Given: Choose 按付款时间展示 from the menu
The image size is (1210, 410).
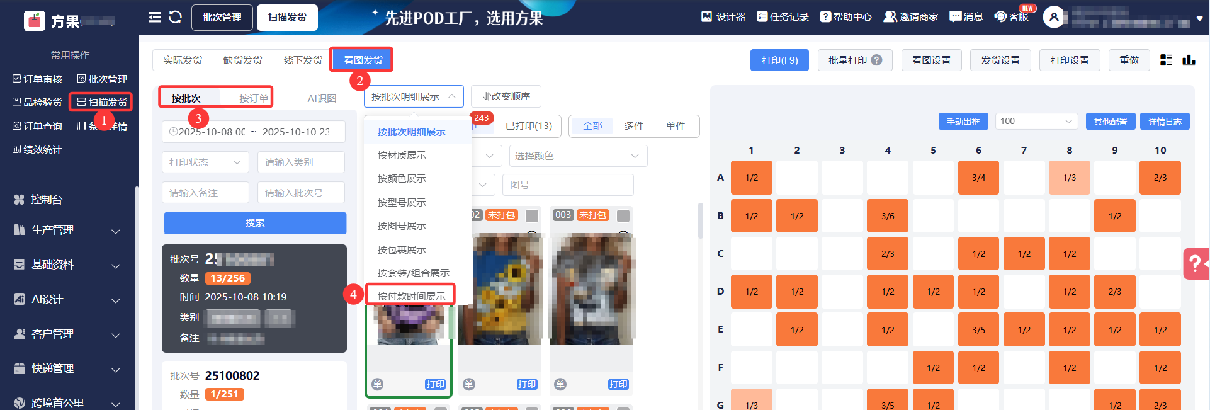Looking at the screenshot, I should pos(411,296).
